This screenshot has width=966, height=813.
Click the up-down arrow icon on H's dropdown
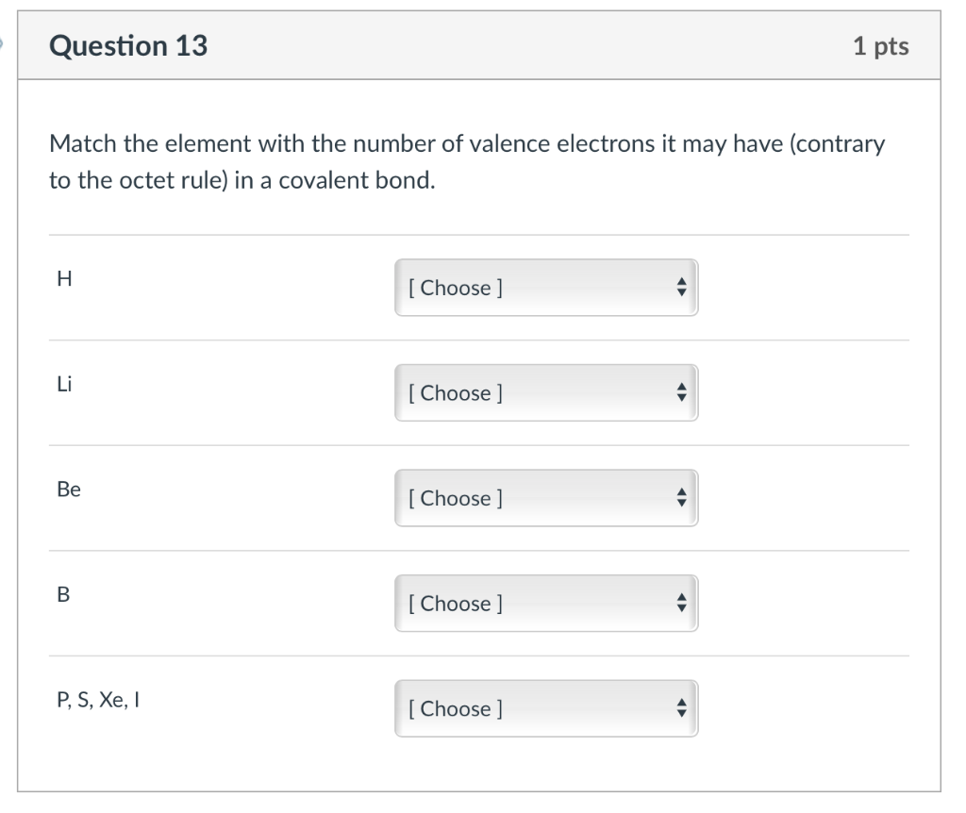tap(682, 288)
